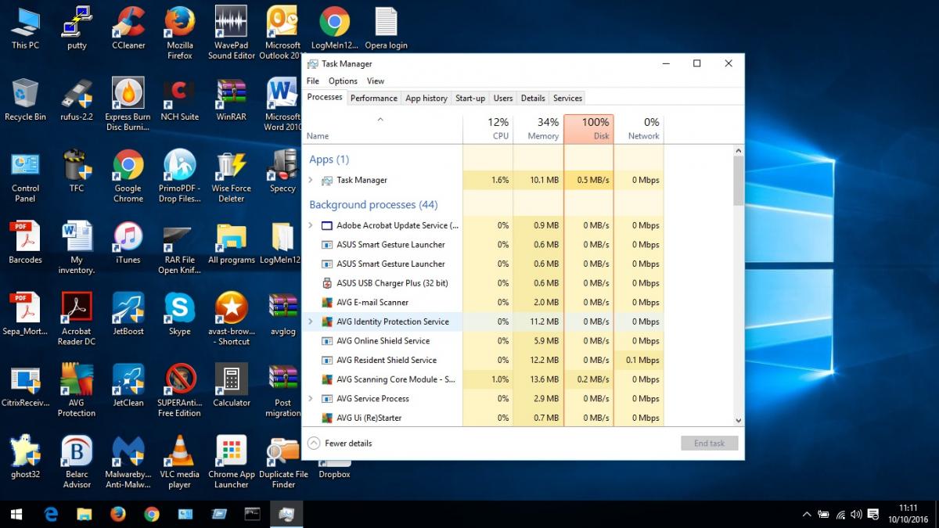Select the JetClean desktop shortcut
Image resolution: width=939 pixels, height=528 pixels.
pos(128,386)
